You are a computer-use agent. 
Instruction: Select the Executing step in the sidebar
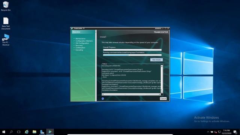click(x=79, y=50)
